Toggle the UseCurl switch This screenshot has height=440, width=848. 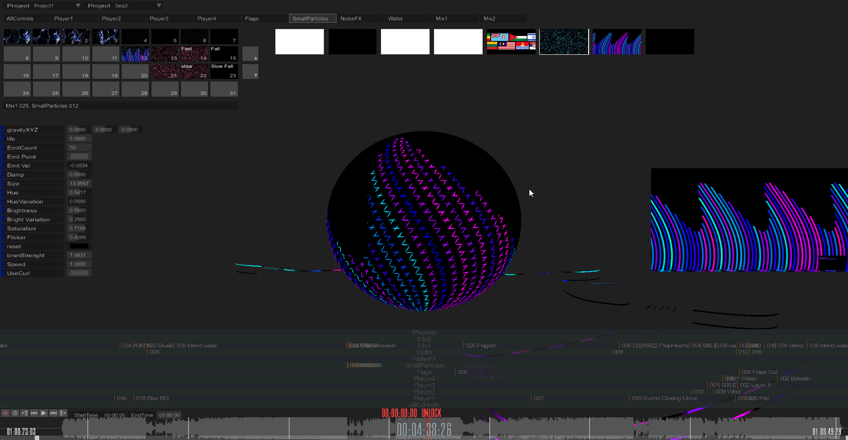(79, 273)
